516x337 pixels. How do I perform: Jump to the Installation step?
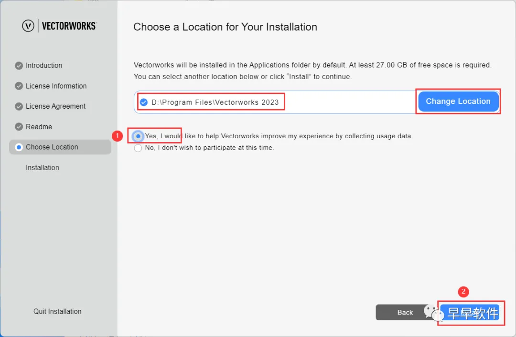click(x=43, y=167)
